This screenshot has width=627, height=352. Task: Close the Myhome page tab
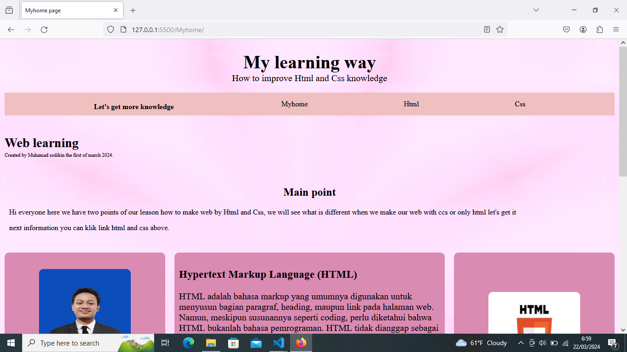point(116,10)
